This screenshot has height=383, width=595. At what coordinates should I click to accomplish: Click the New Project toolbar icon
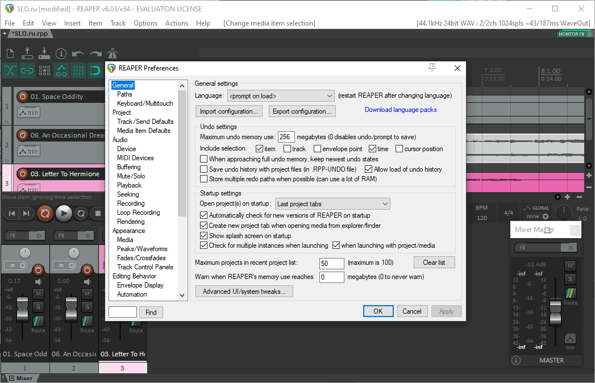click(x=10, y=54)
